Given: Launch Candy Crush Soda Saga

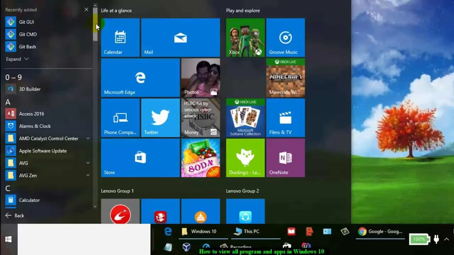Looking at the screenshot, I should point(200,158).
